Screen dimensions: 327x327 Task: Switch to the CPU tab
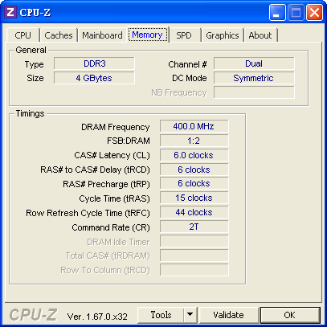click(x=23, y=35)
